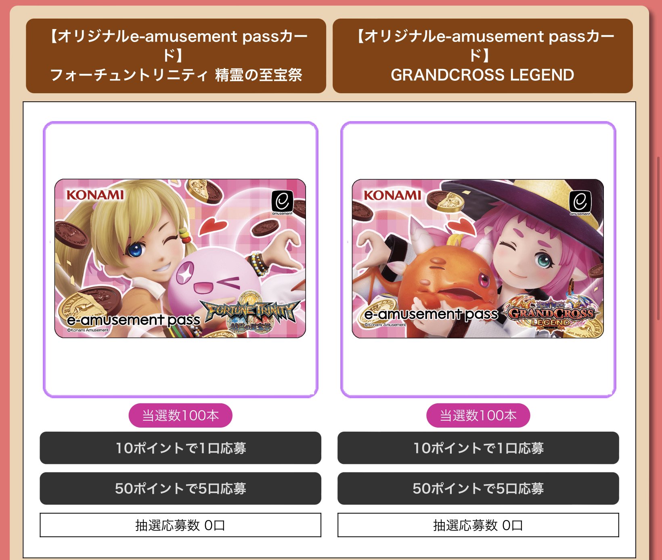The width and height of the screenshot is (662, 560).
Task: Apply 5 entries for Fortune Trinity card
Action: (x=180, y=488)
